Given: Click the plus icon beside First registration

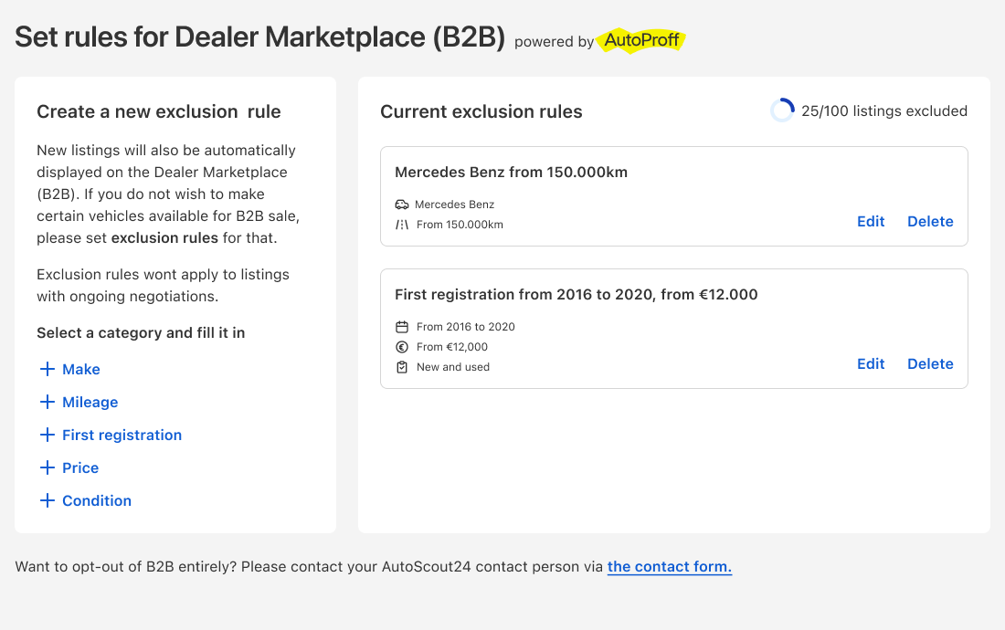Looking at the screenshot, I should coord(47,435).
